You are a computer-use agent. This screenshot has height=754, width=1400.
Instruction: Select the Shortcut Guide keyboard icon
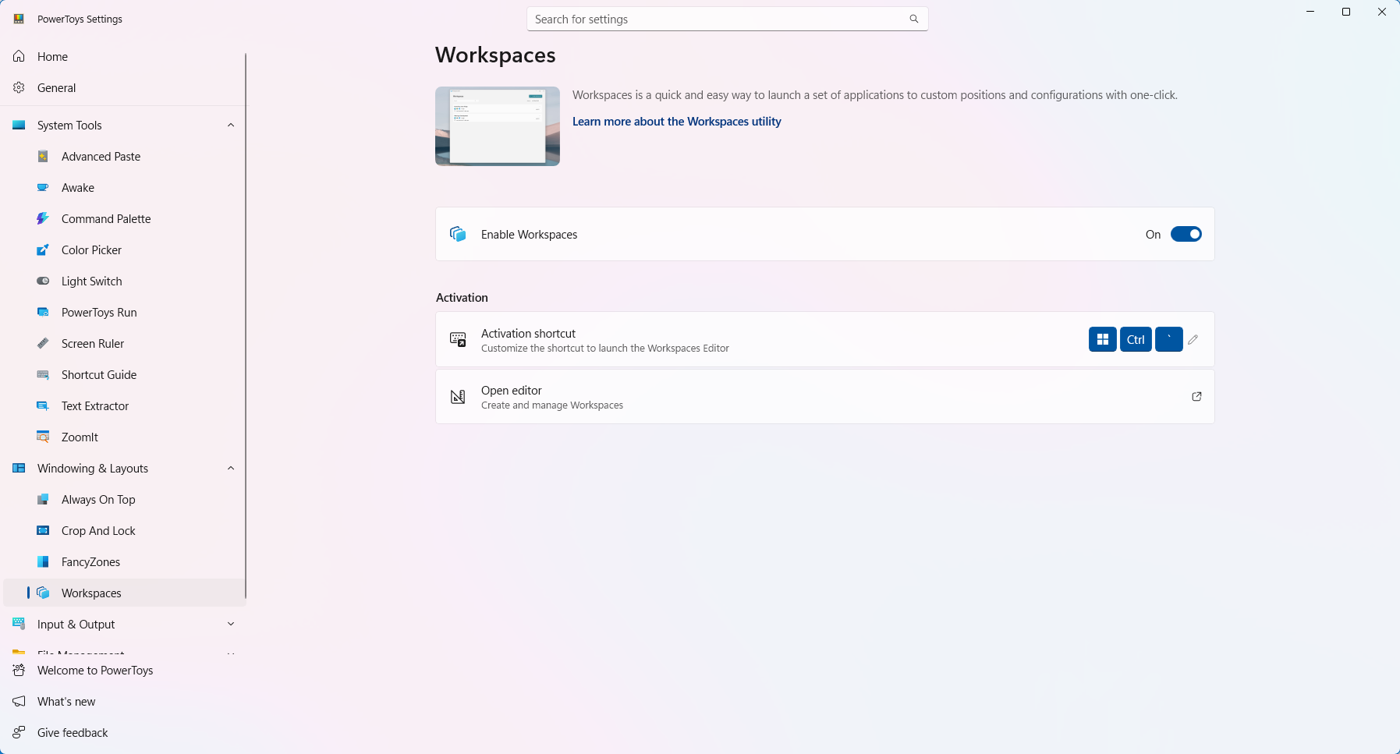(x=43, y=375)
